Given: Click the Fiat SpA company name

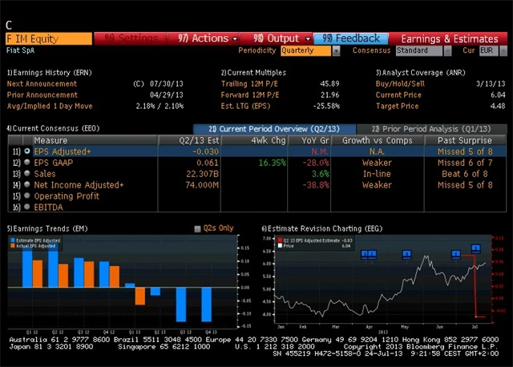Looking at the screenshot, I should pos(20,50).
